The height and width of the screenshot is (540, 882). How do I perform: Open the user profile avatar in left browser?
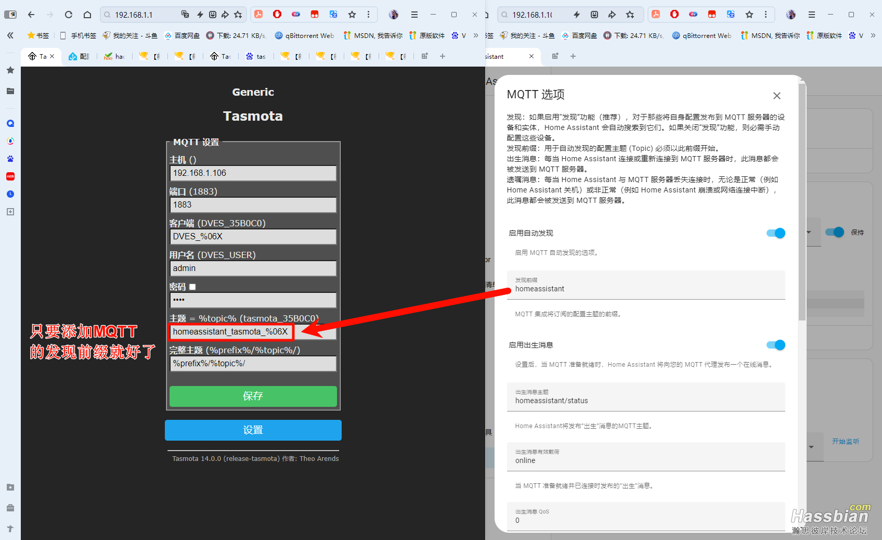pyautogui.click(x=394, y=15)
